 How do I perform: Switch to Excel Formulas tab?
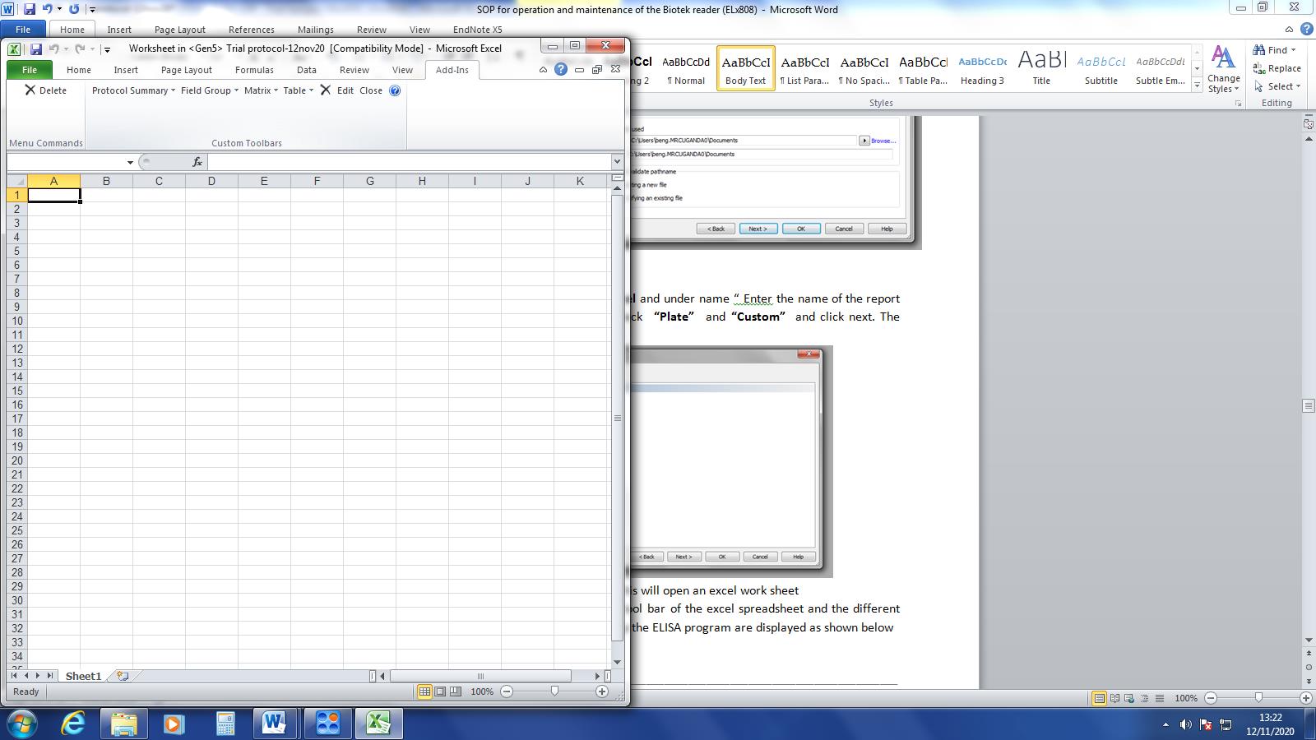click(x=254, y=70)
